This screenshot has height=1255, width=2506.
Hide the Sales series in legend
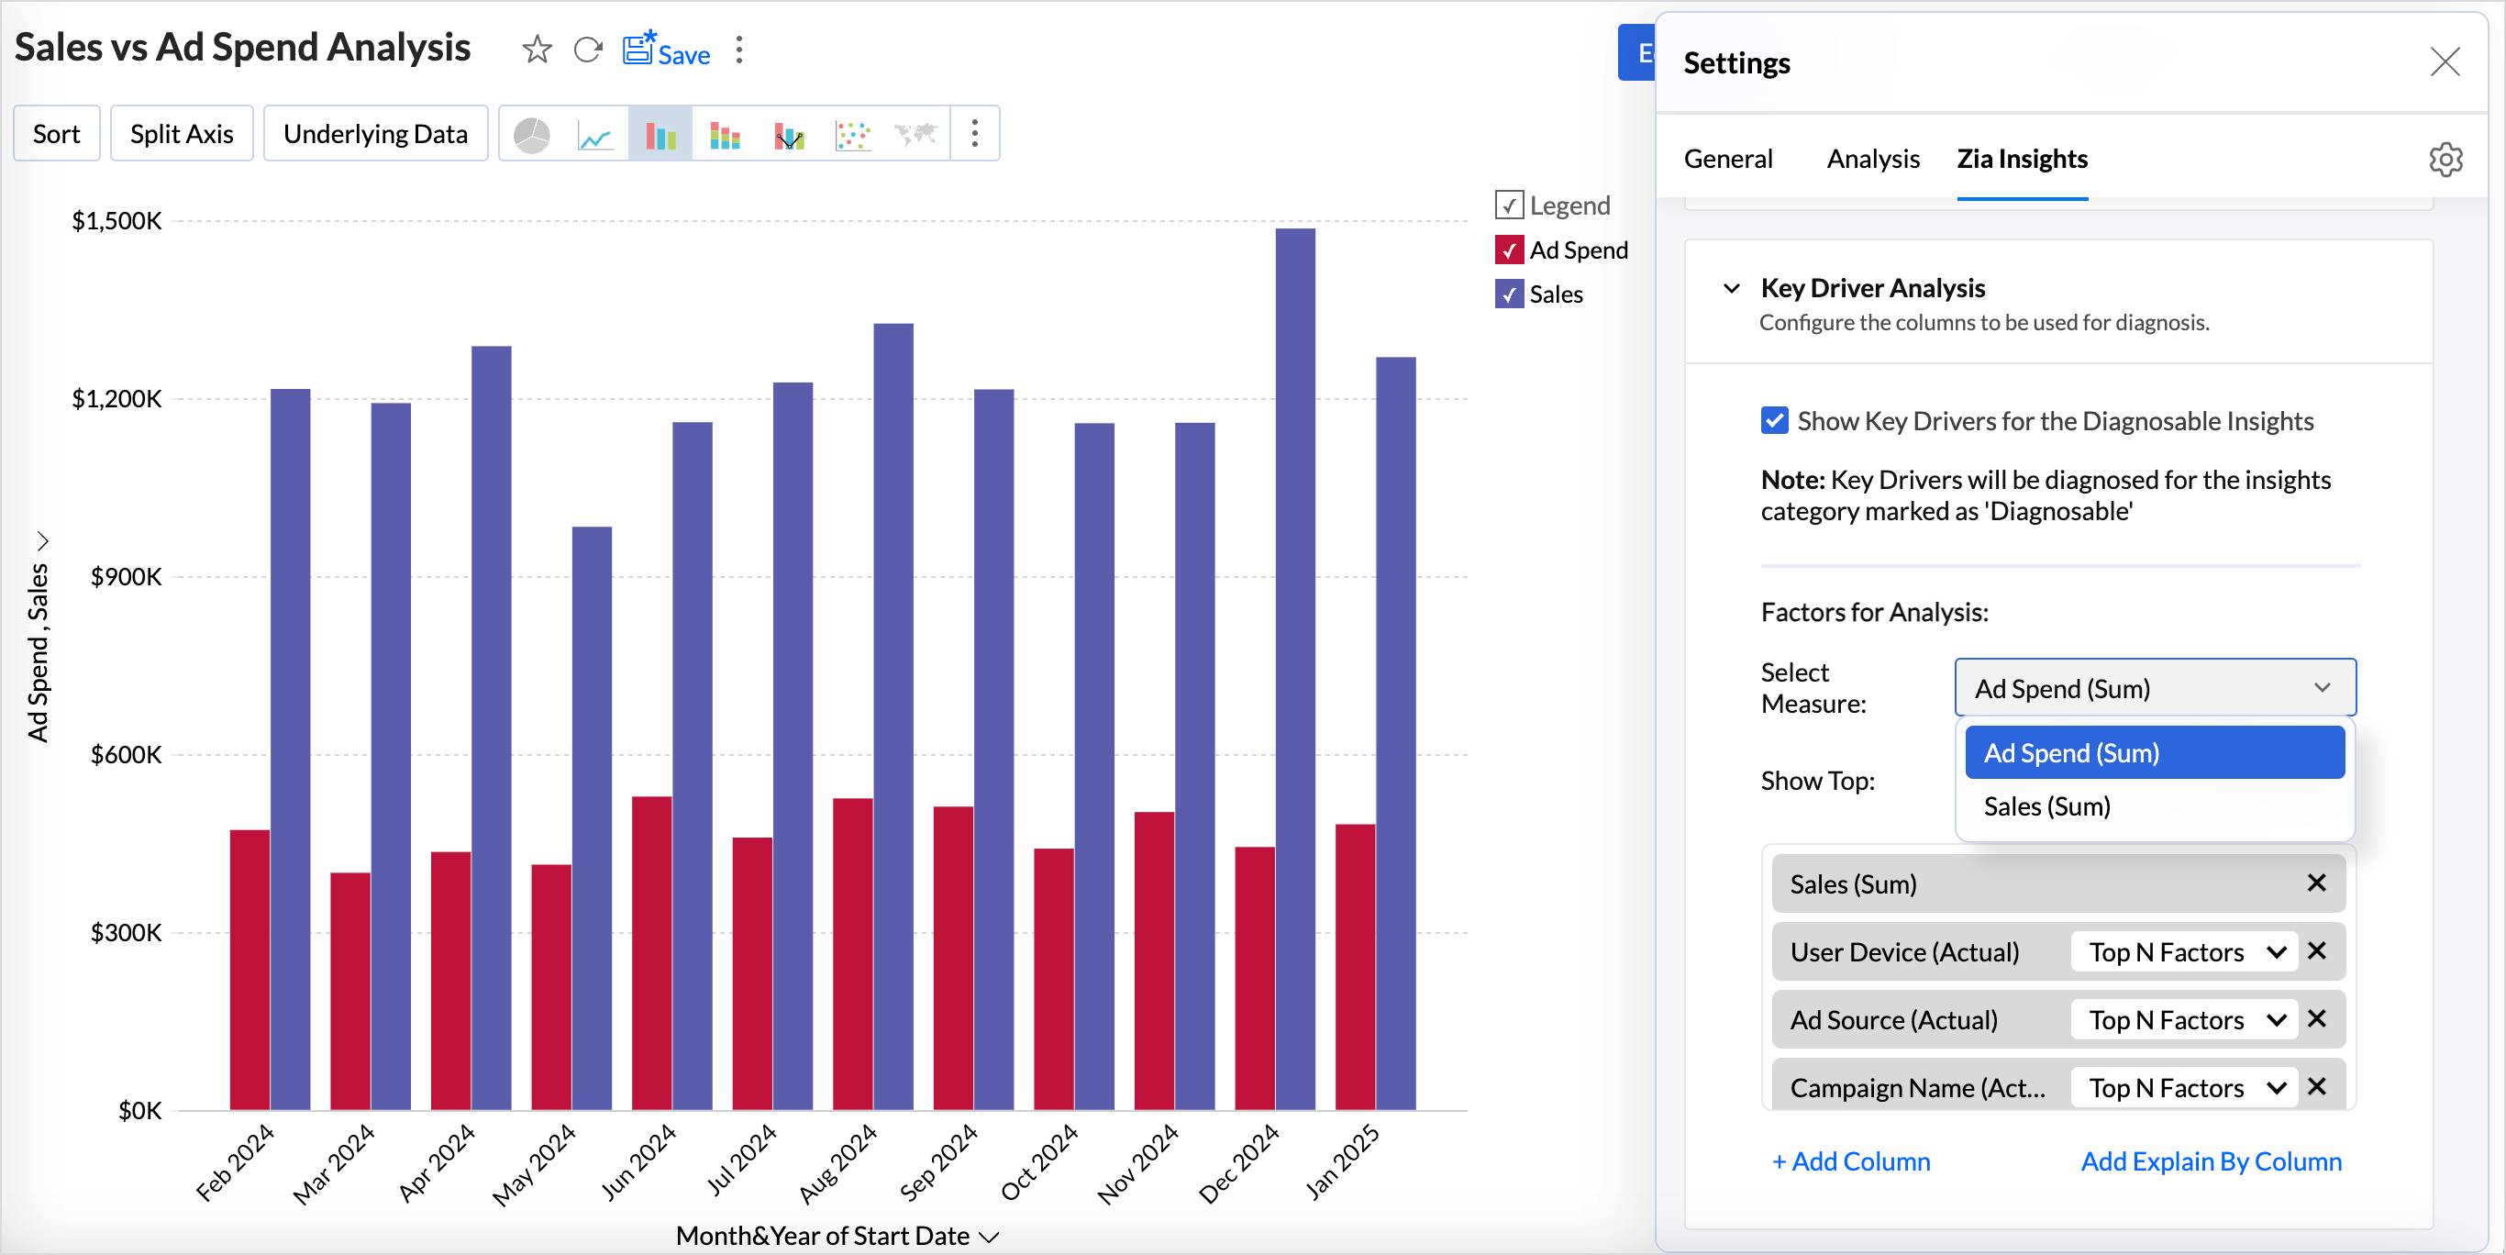[1508, 294]
